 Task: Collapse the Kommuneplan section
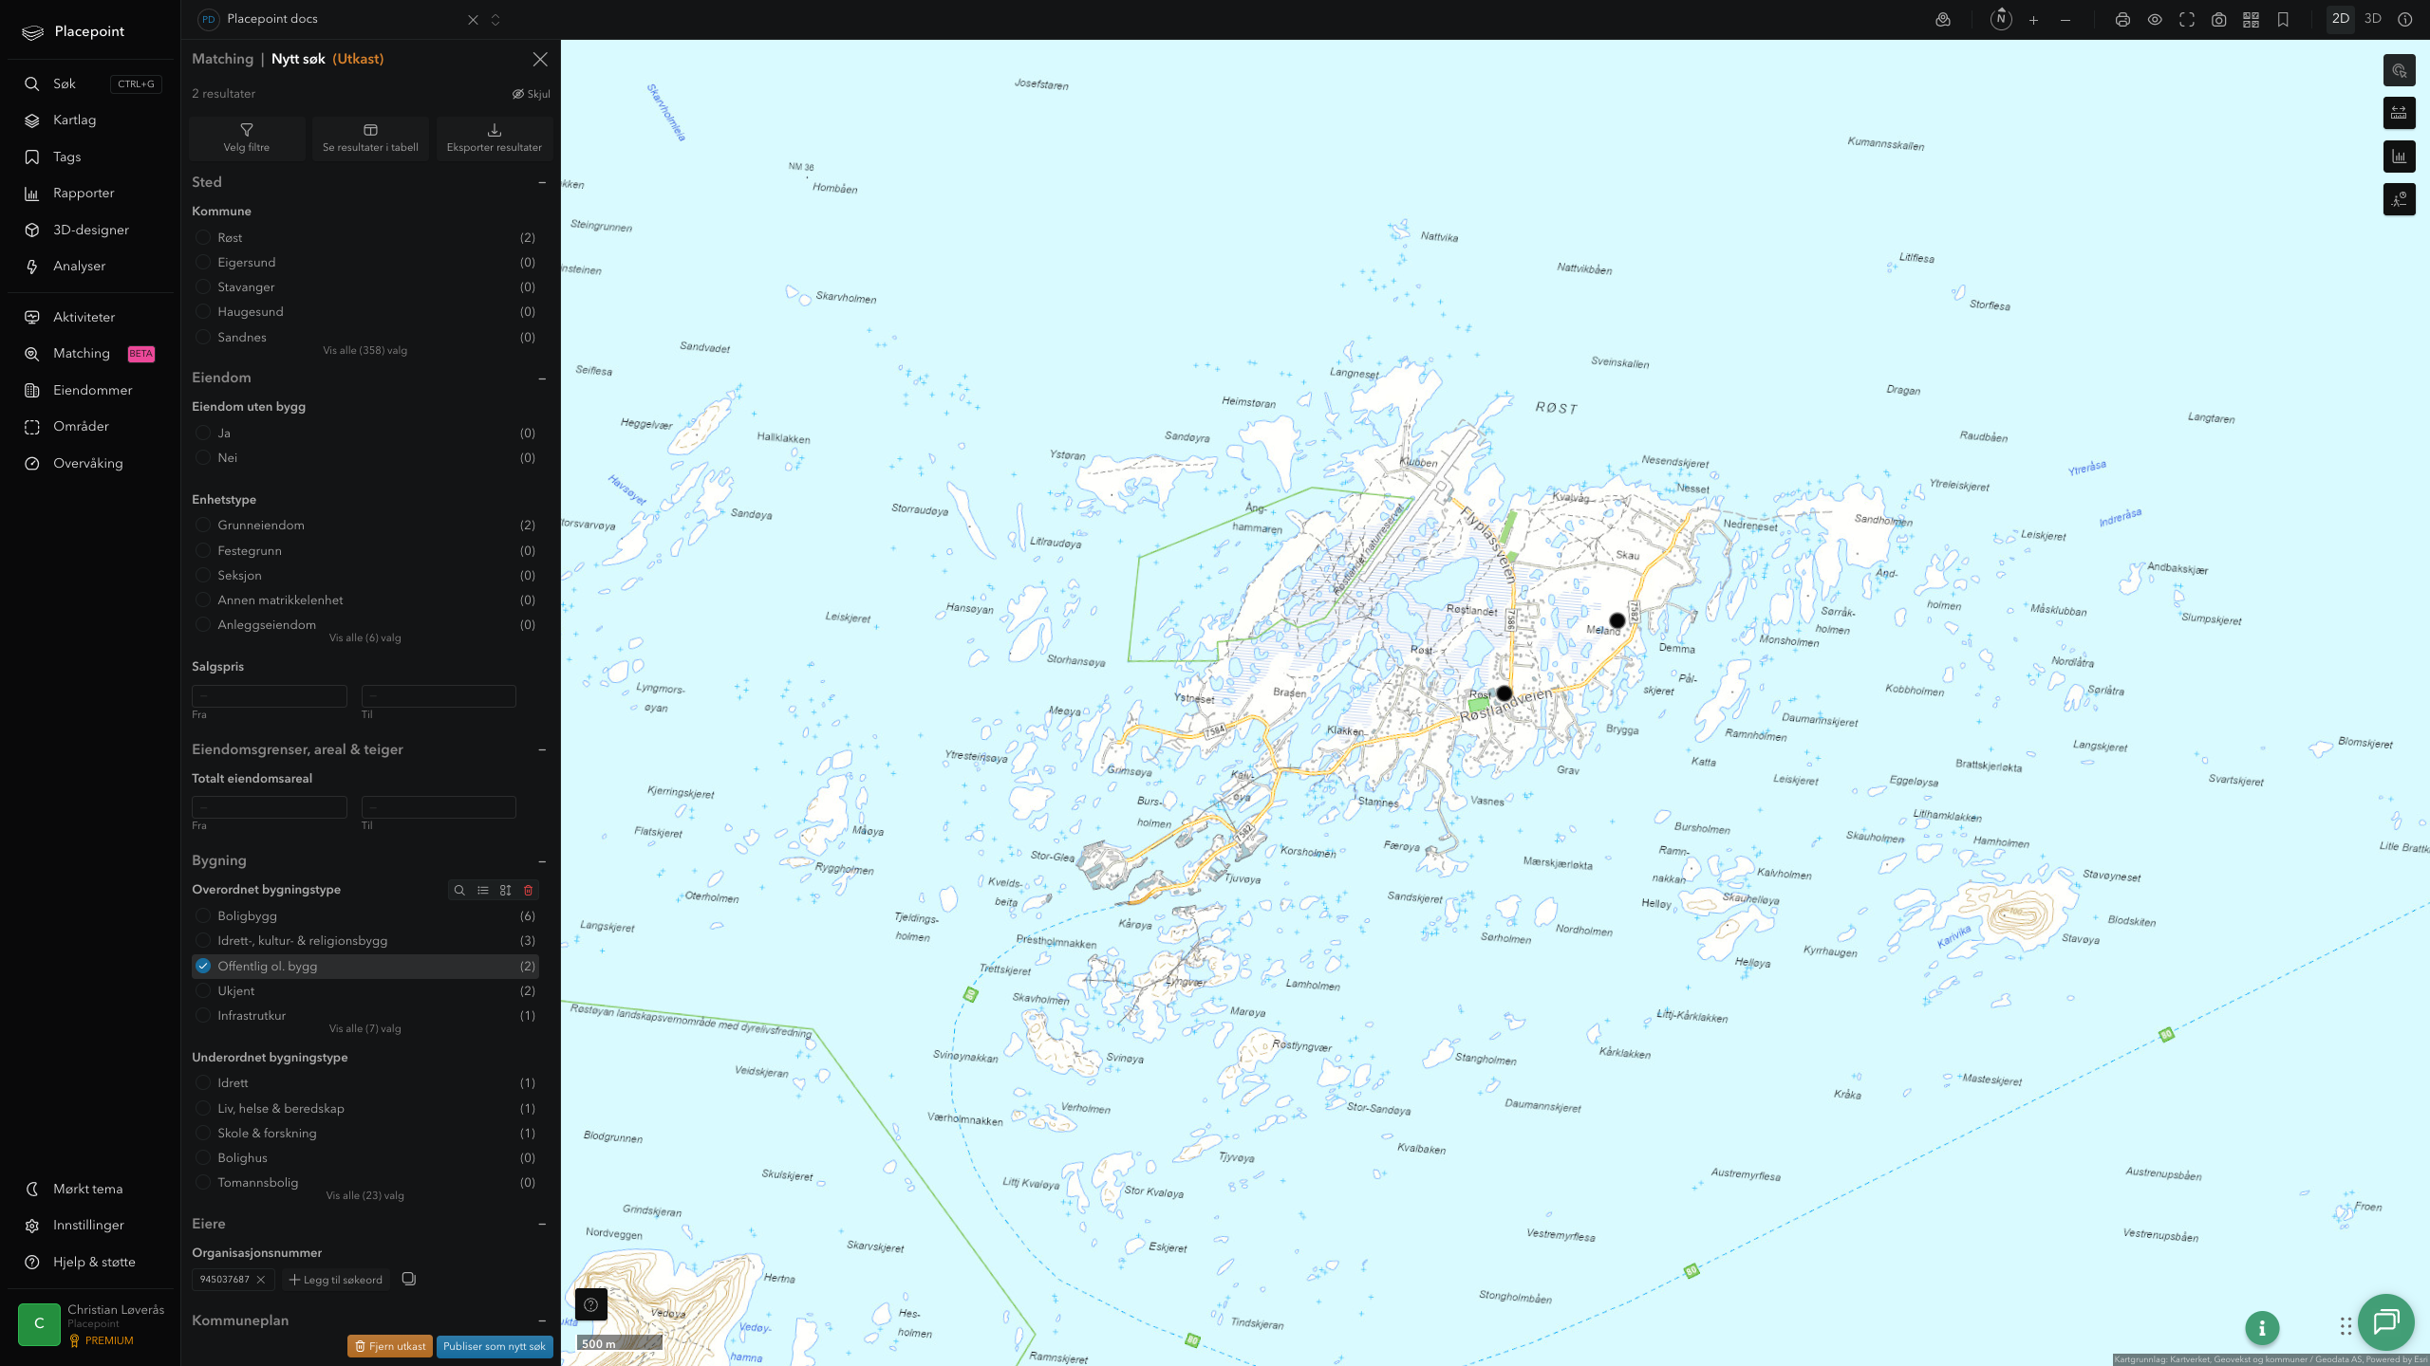(542, 1321)
